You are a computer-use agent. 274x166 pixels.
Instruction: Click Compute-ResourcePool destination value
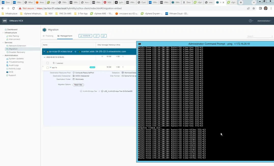(x=85, y=73)
